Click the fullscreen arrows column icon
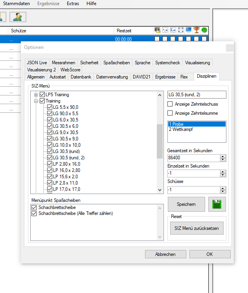The width and height of the screenshot is (248, 293). pyautogui.click(x=181, y=30)
